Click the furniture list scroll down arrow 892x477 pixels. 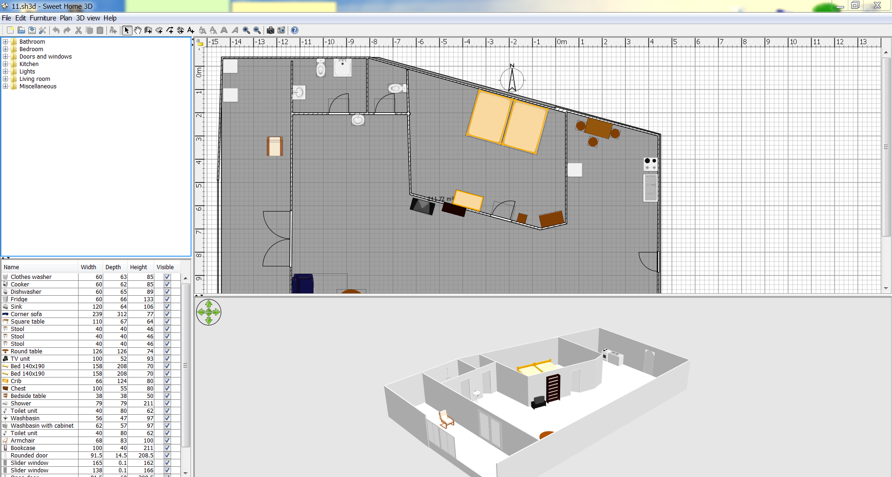click(x=185, y=473)
